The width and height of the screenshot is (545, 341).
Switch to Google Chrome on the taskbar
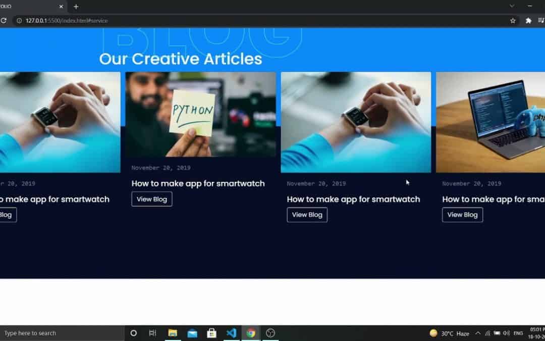[251, 333]
